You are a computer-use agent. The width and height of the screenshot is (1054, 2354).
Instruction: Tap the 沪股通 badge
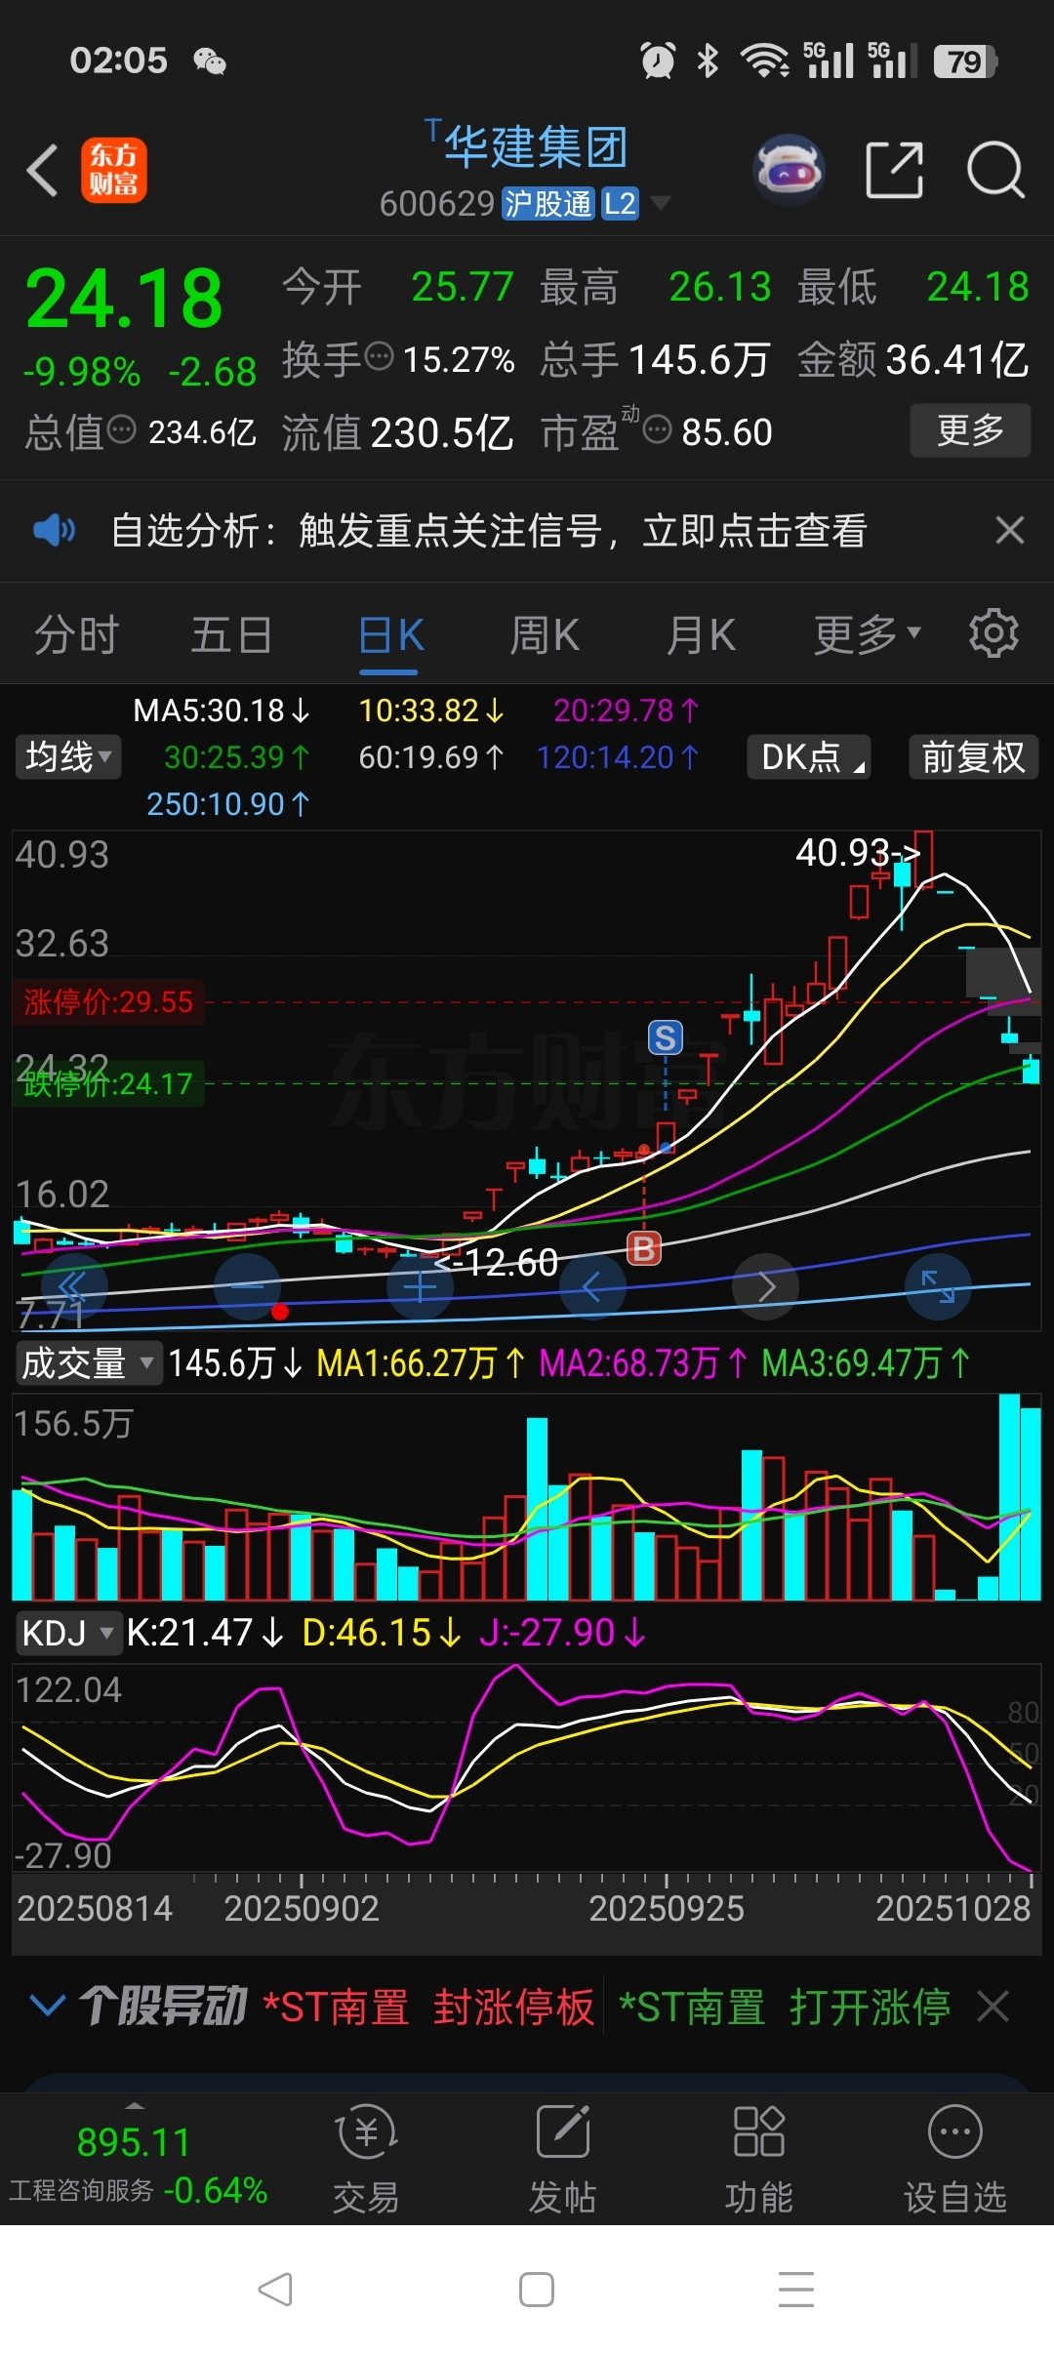point(547,203)
